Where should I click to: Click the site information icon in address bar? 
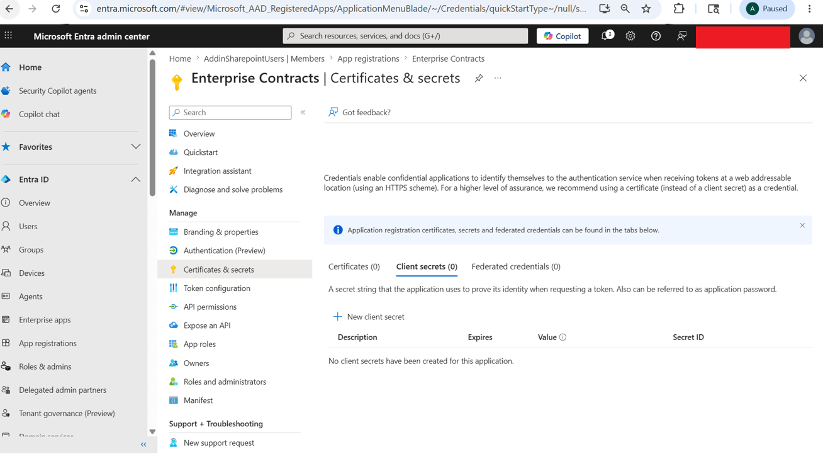84,9
